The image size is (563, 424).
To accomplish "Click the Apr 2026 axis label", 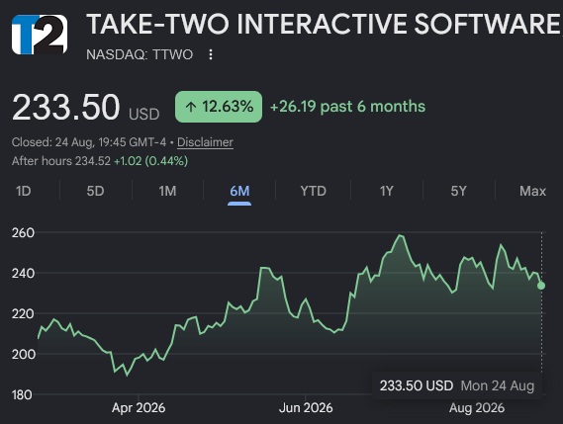I will coord(139,408).
